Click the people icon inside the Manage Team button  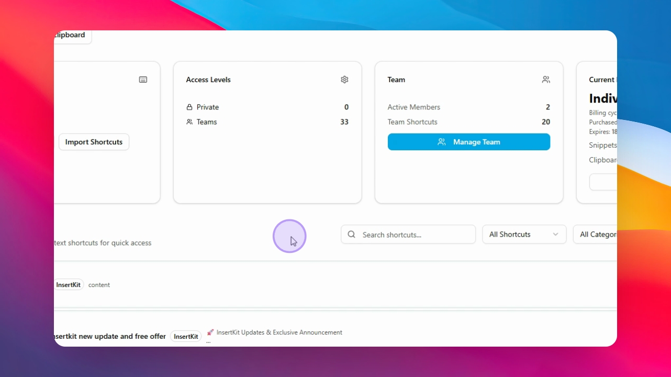pyautogui.click(x=442, y=142)
